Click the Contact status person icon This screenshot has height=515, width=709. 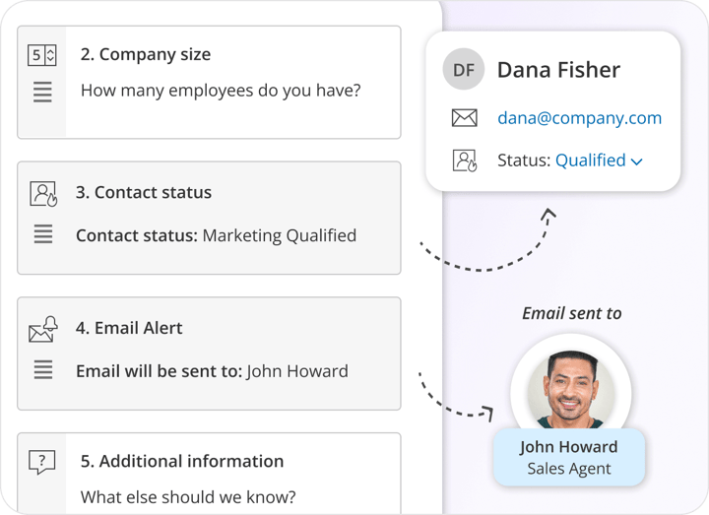pos(43,193)
